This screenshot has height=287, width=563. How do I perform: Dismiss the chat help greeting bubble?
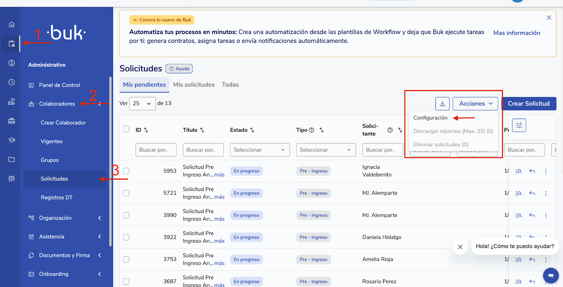pos(460,247)
